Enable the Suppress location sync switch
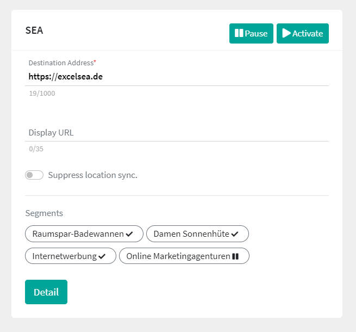 pos(34,175)
